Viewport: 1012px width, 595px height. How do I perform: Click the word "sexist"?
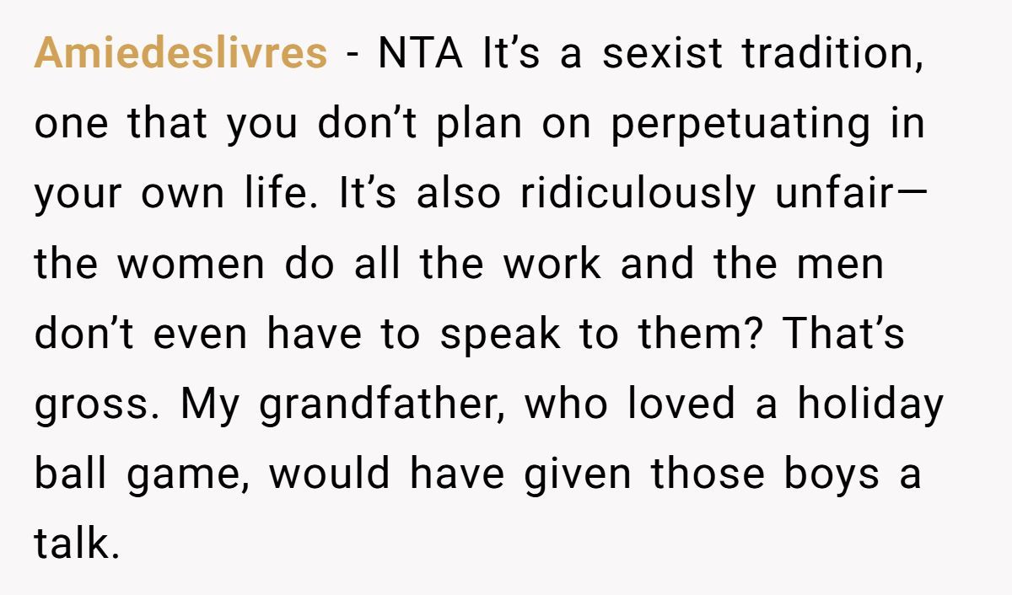coord(662,55)
